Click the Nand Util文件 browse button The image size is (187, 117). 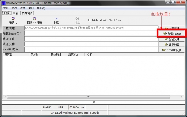tap(171, 50)
